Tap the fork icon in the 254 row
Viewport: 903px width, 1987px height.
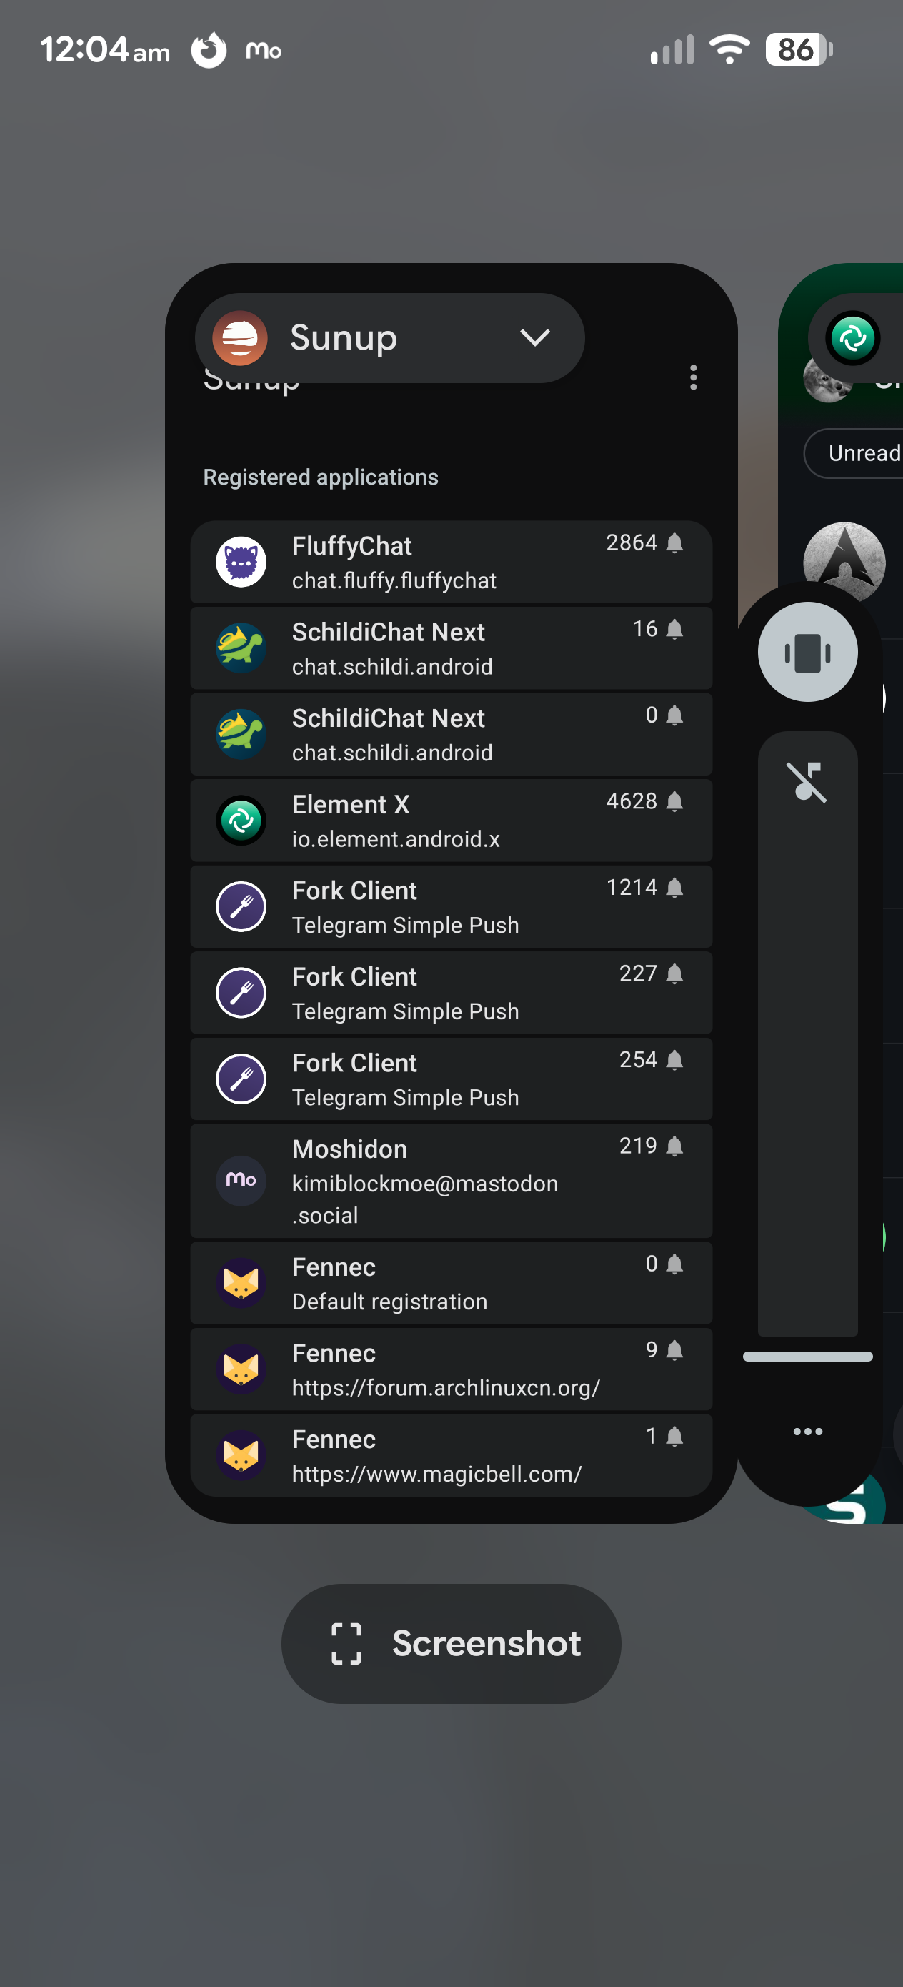241,1079
